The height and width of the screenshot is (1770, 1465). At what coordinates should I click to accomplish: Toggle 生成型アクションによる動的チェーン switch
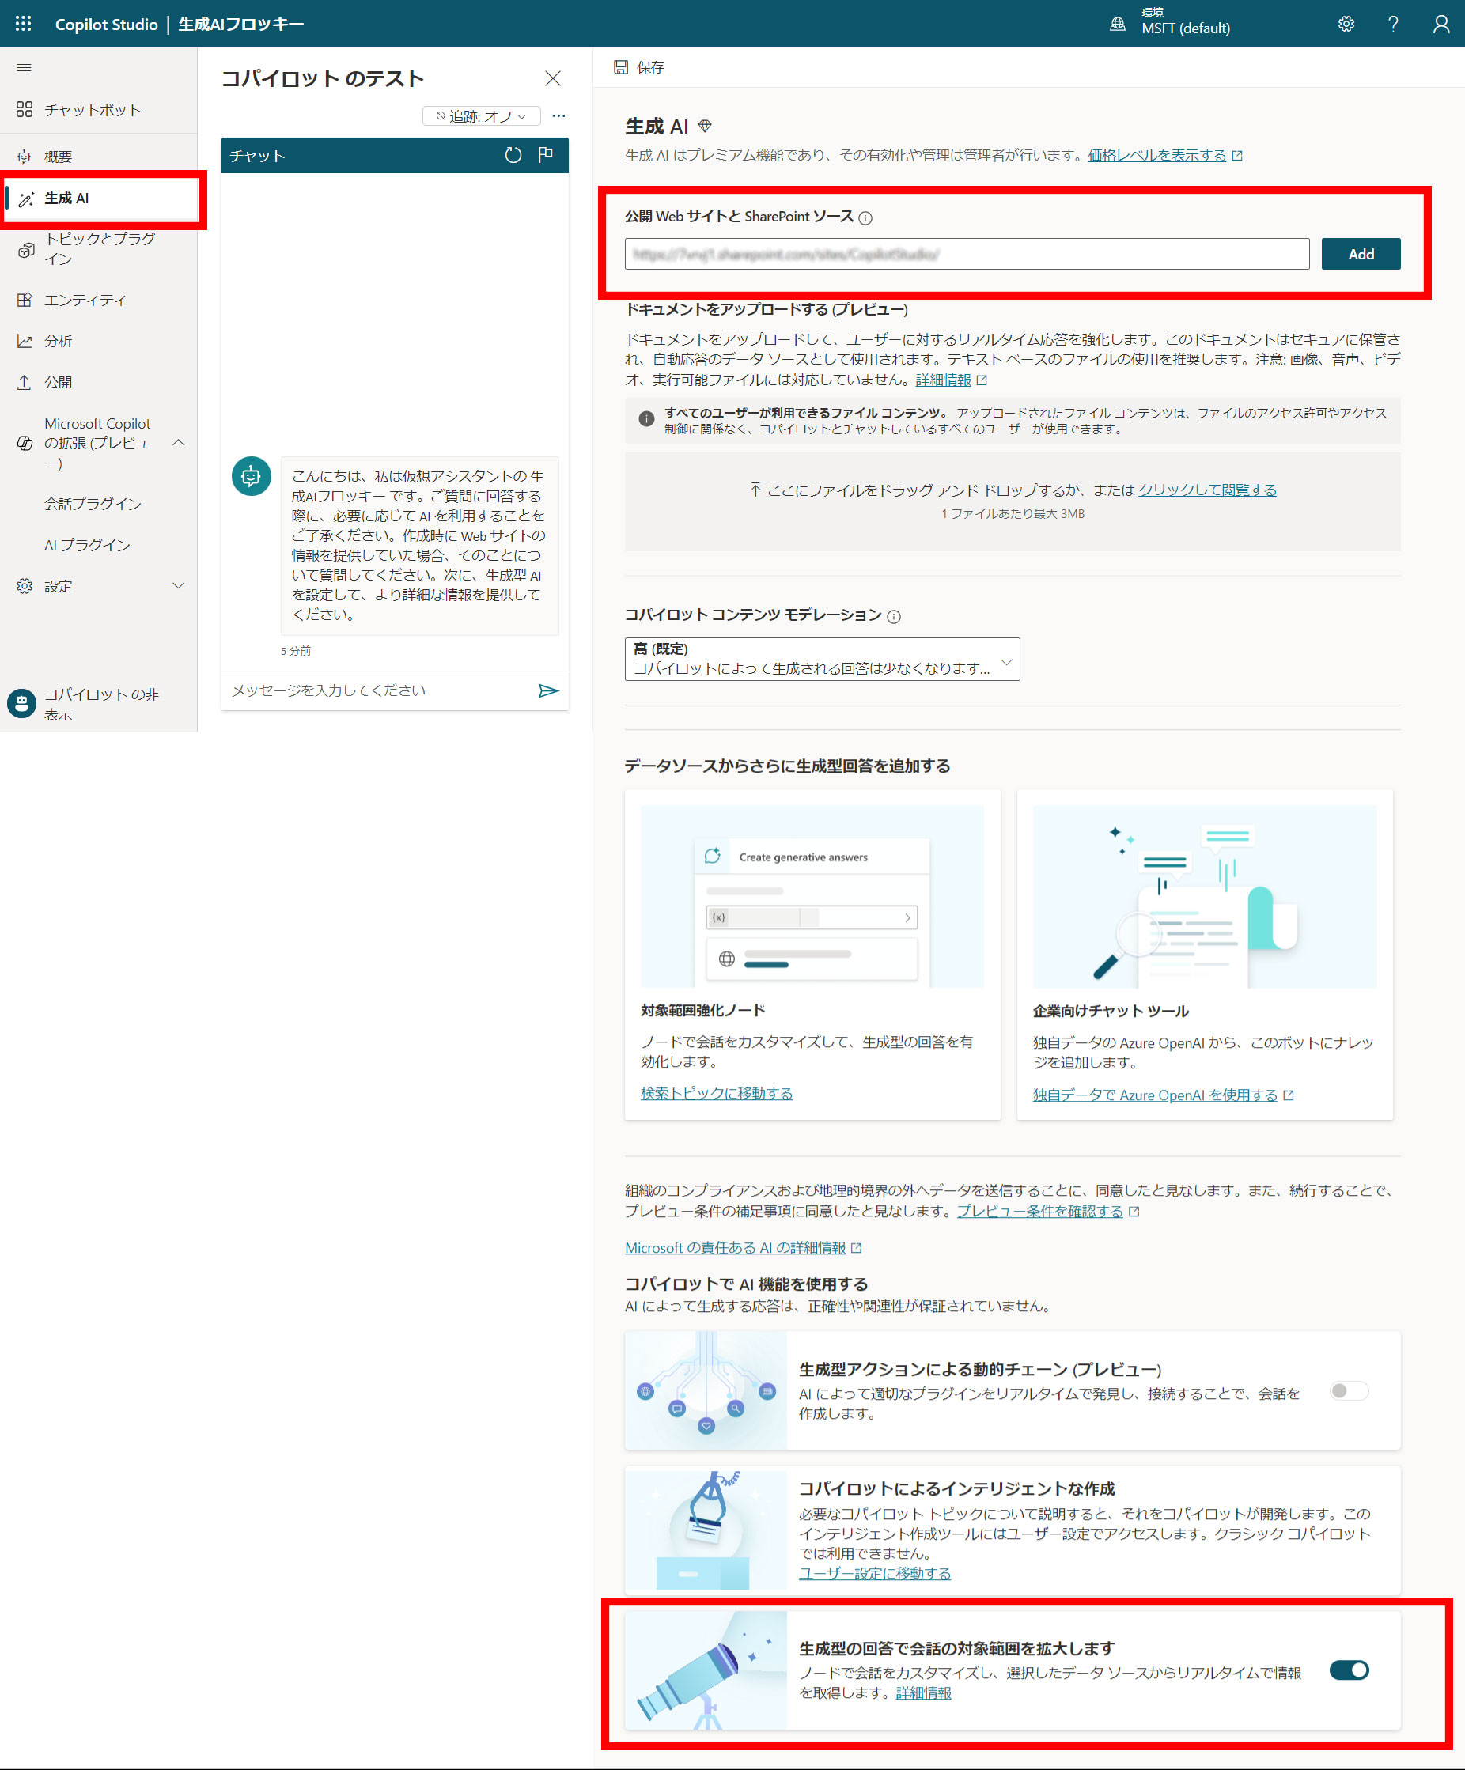point(1349,1390)
